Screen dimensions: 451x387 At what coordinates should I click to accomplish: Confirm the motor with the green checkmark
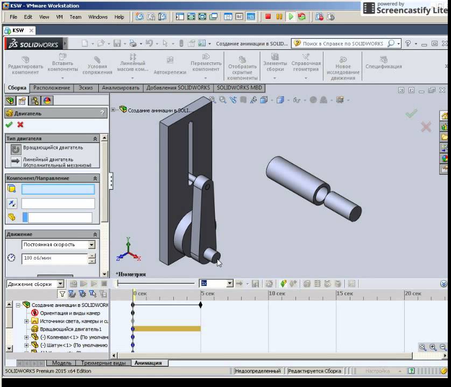[x=9, y=125]
